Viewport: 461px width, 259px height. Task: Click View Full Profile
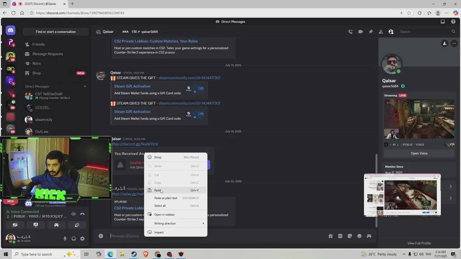[x=419, y=243]
